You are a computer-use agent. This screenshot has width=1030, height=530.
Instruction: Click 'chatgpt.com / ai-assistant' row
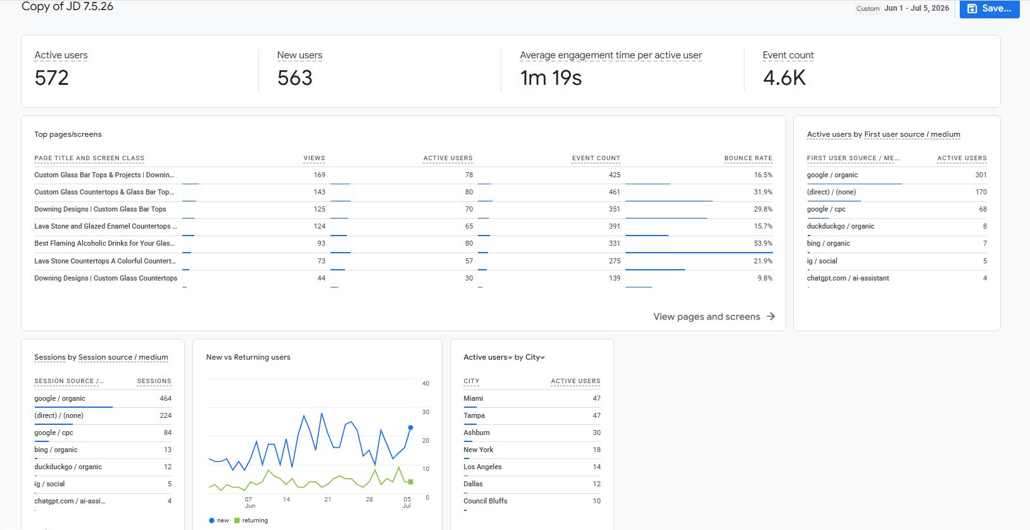(x=896, y=278)
